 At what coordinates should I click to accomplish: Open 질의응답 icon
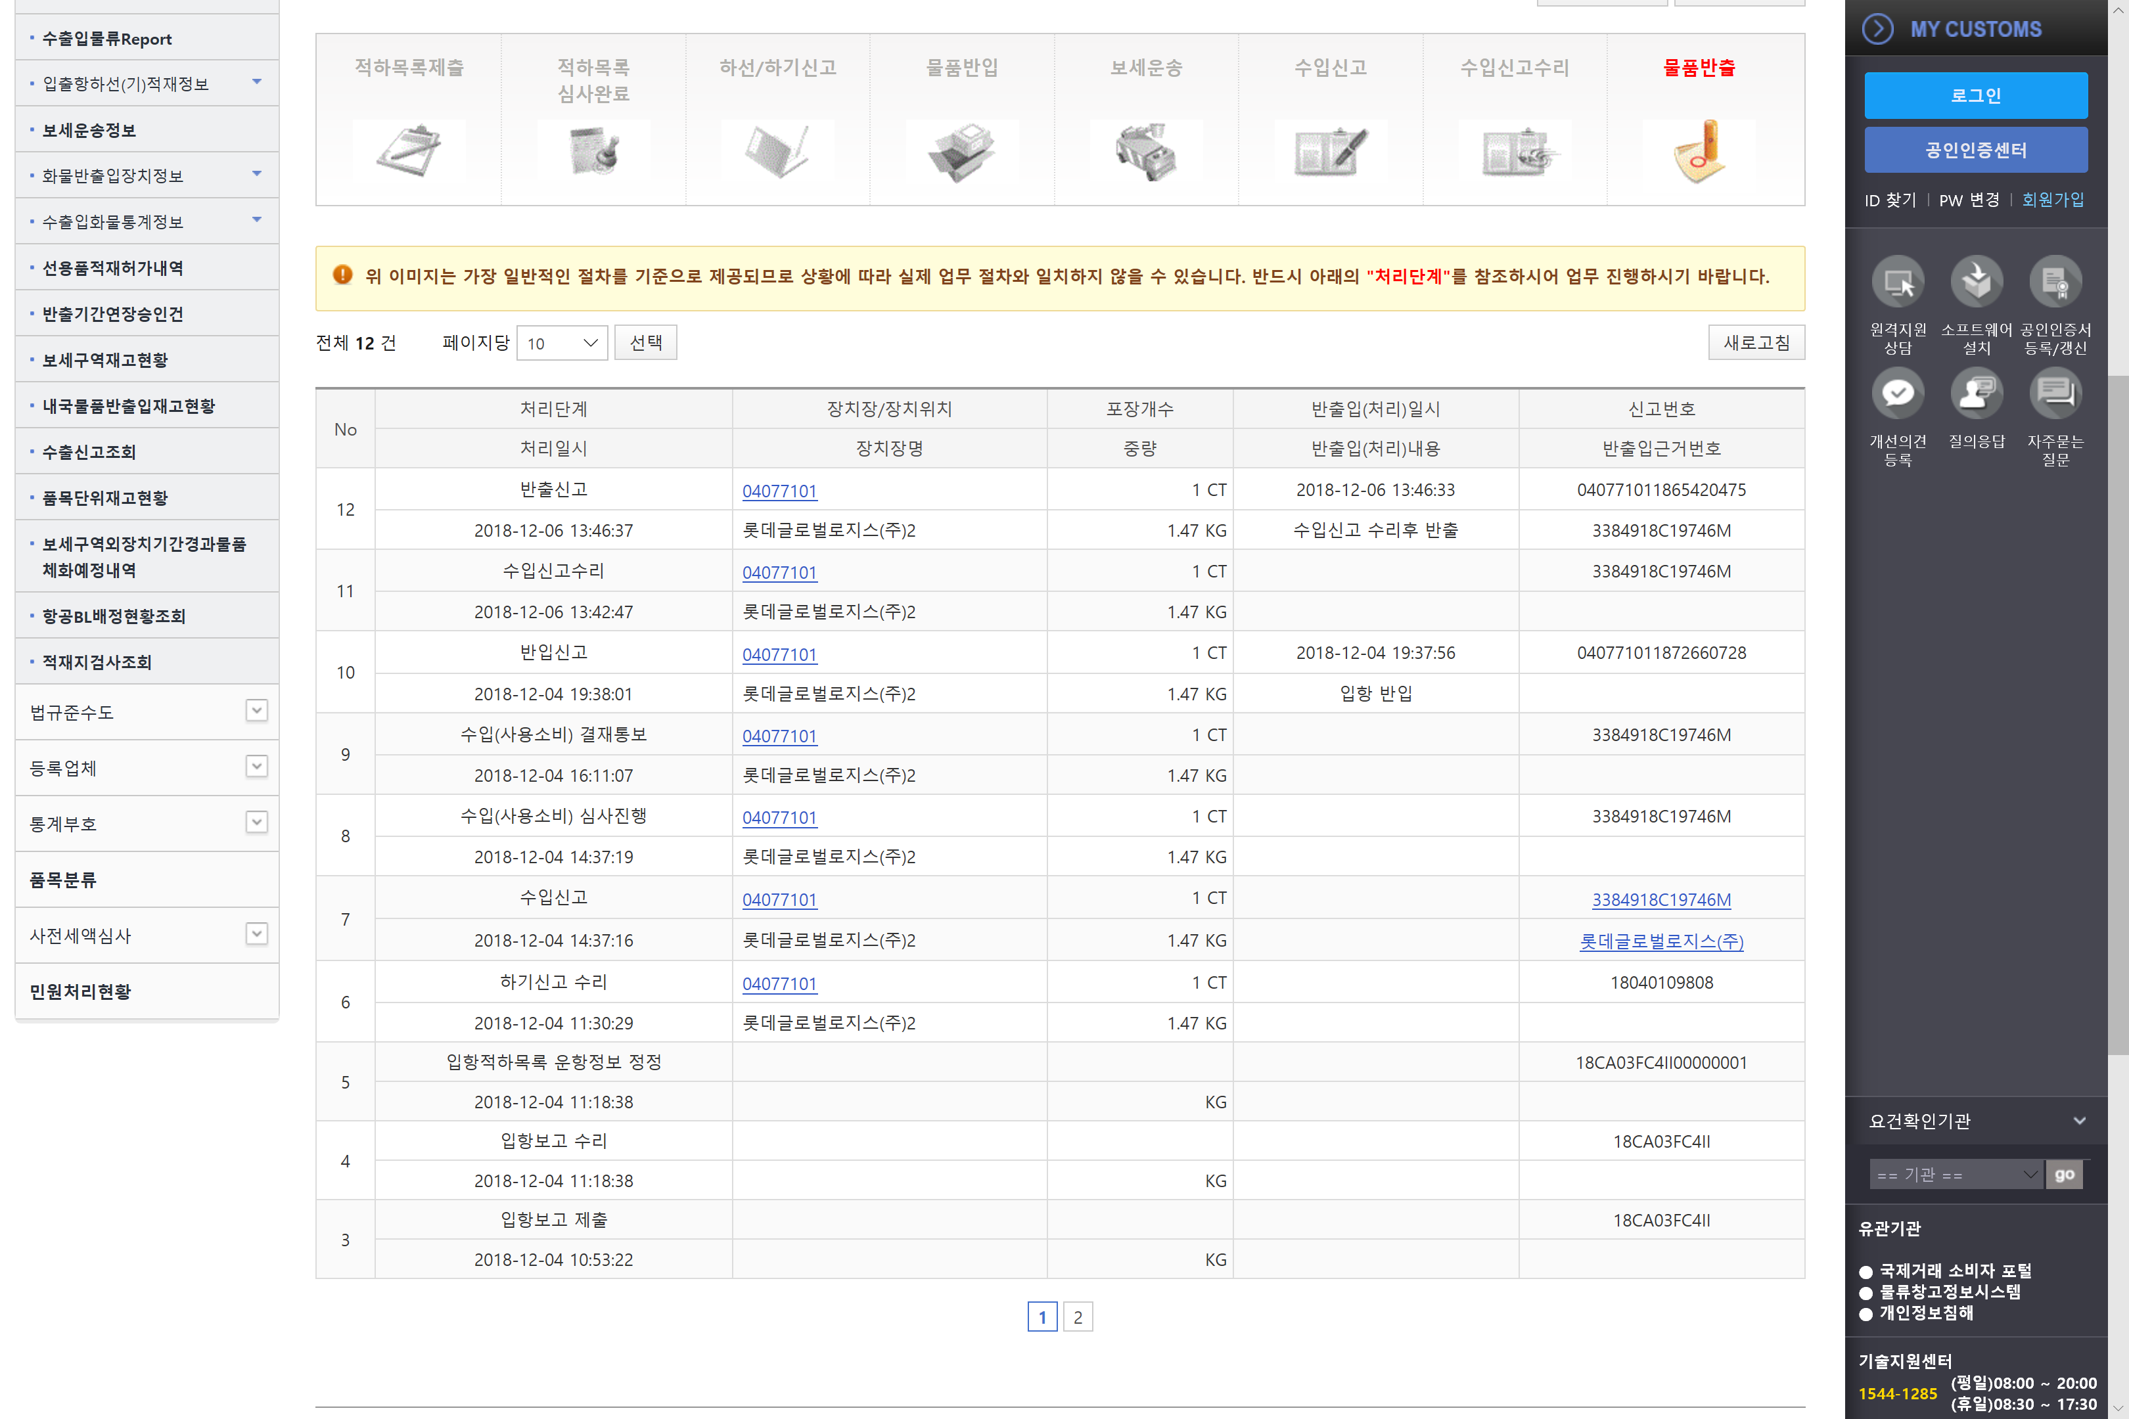(x=1976, y=394)
